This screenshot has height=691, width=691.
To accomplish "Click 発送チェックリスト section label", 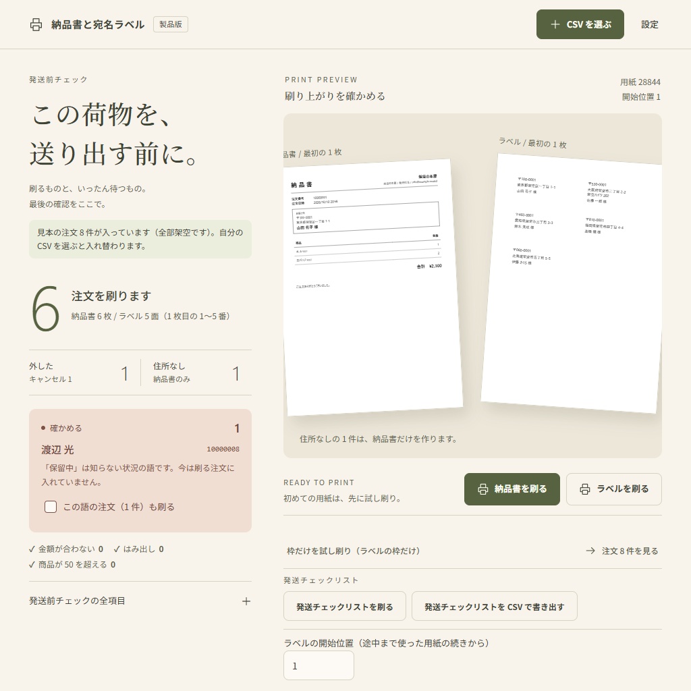I will (x=321, y=580).
